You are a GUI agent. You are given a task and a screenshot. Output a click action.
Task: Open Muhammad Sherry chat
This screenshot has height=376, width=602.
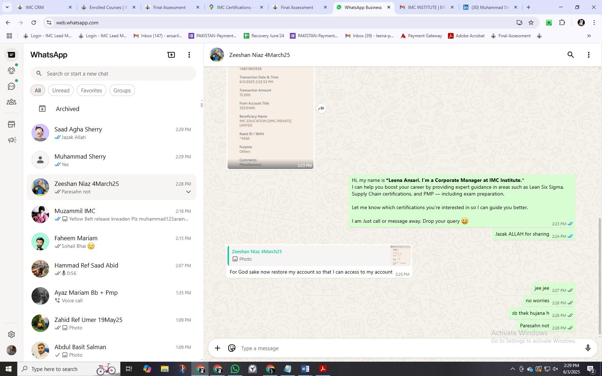click(x=112, y=160)
